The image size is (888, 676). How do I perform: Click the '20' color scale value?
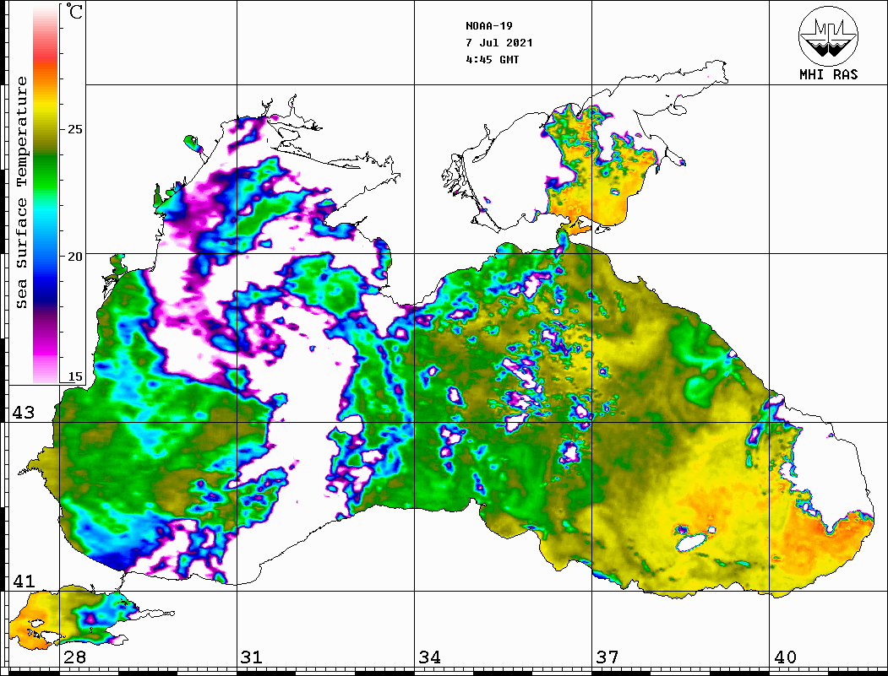(x=74, y=257)
